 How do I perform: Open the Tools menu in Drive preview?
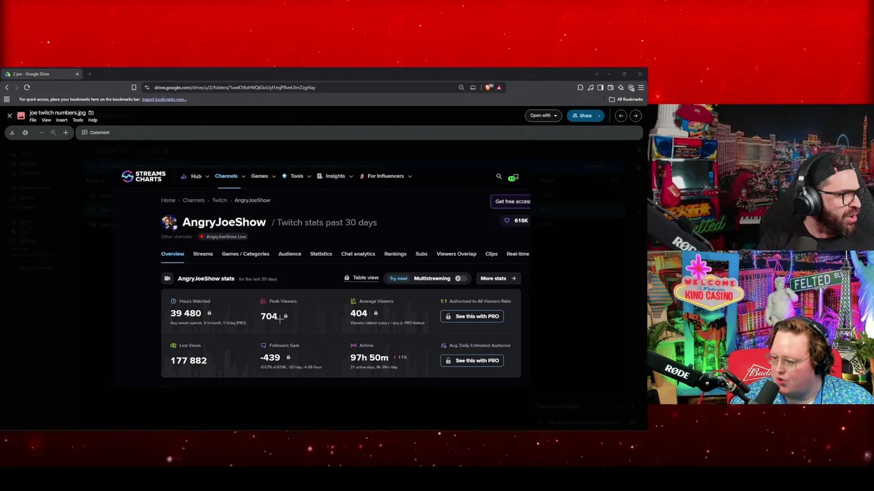(x=78, y=120)
